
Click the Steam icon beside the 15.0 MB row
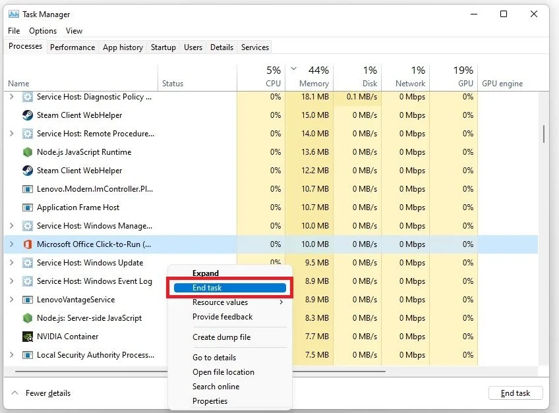pos(28,115)
